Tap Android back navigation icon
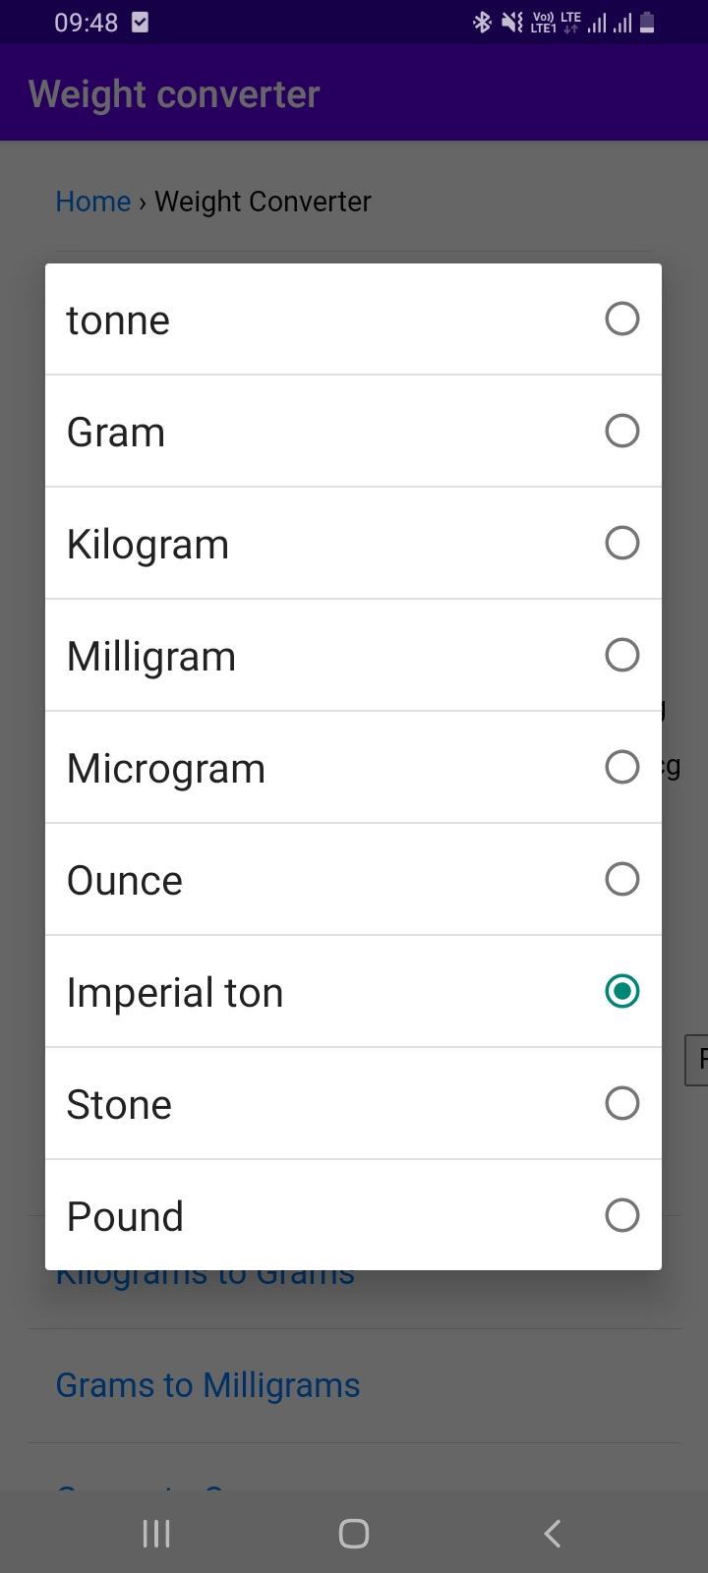Viewport: 708px width, 1573px height. pyautogui.click(x=553, y=1533)
